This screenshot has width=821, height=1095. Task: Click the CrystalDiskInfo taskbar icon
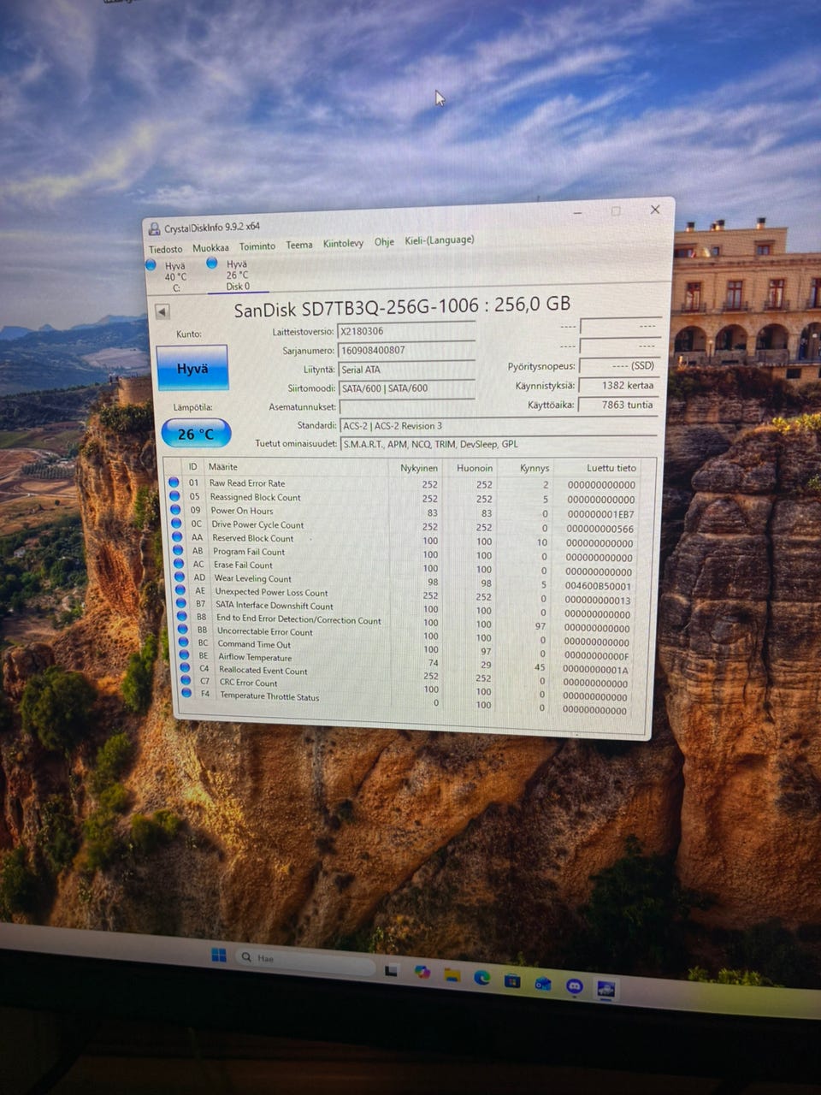[606, 991]
